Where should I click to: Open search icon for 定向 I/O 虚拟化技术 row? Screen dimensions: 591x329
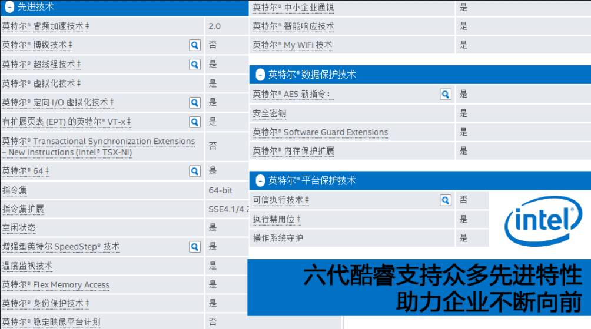click(x=194, y=103)
